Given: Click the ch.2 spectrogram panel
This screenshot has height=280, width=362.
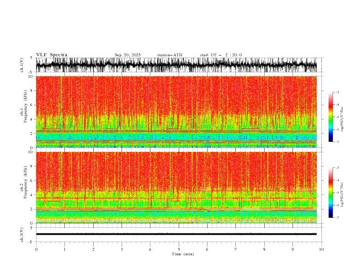Looking at the screenshot, I should pyautogui.click(x=176, y=188).
